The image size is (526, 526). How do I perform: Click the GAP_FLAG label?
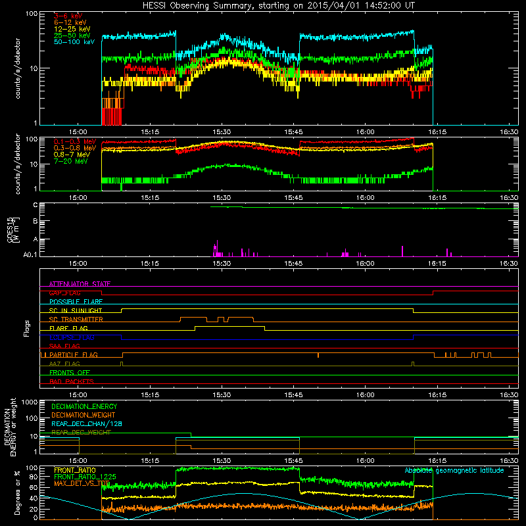coord(64,293)
